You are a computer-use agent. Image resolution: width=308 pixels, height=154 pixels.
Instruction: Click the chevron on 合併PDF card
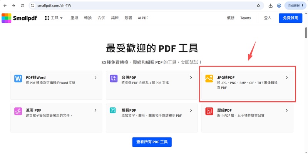191,78
